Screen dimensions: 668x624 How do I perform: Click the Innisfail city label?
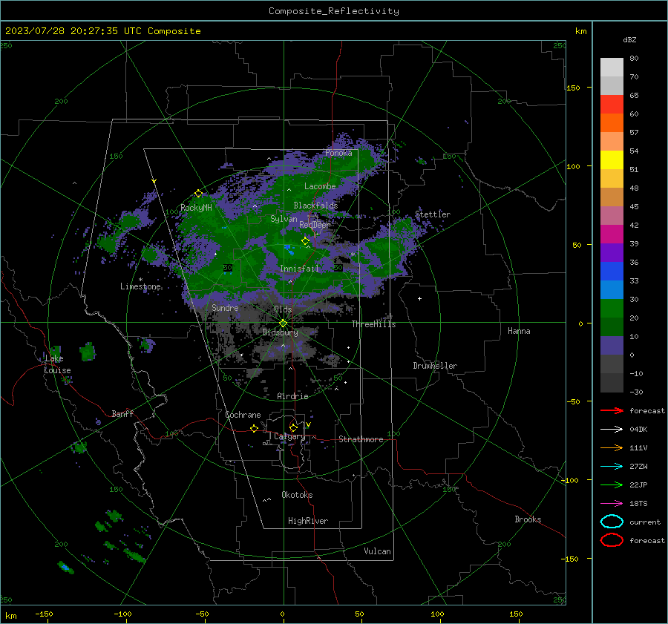pos(299,269)
